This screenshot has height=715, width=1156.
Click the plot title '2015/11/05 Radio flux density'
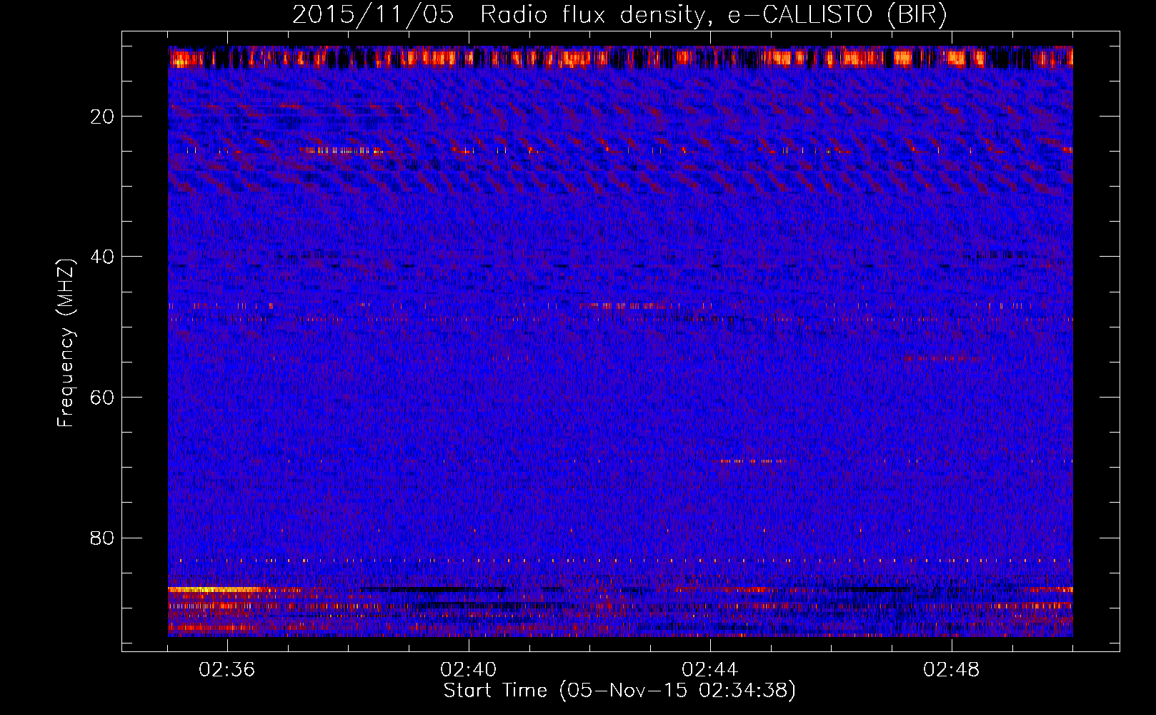click(x=619, y=15)
